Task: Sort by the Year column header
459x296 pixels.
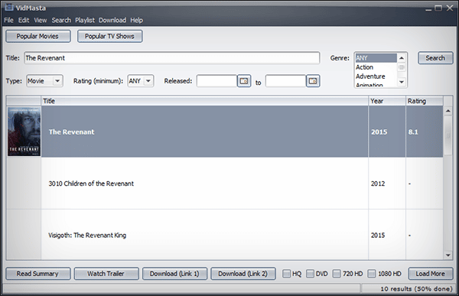Action: point(387,101)
